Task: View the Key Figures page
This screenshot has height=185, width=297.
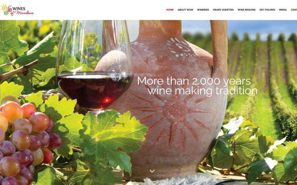Action: point(267,10)
